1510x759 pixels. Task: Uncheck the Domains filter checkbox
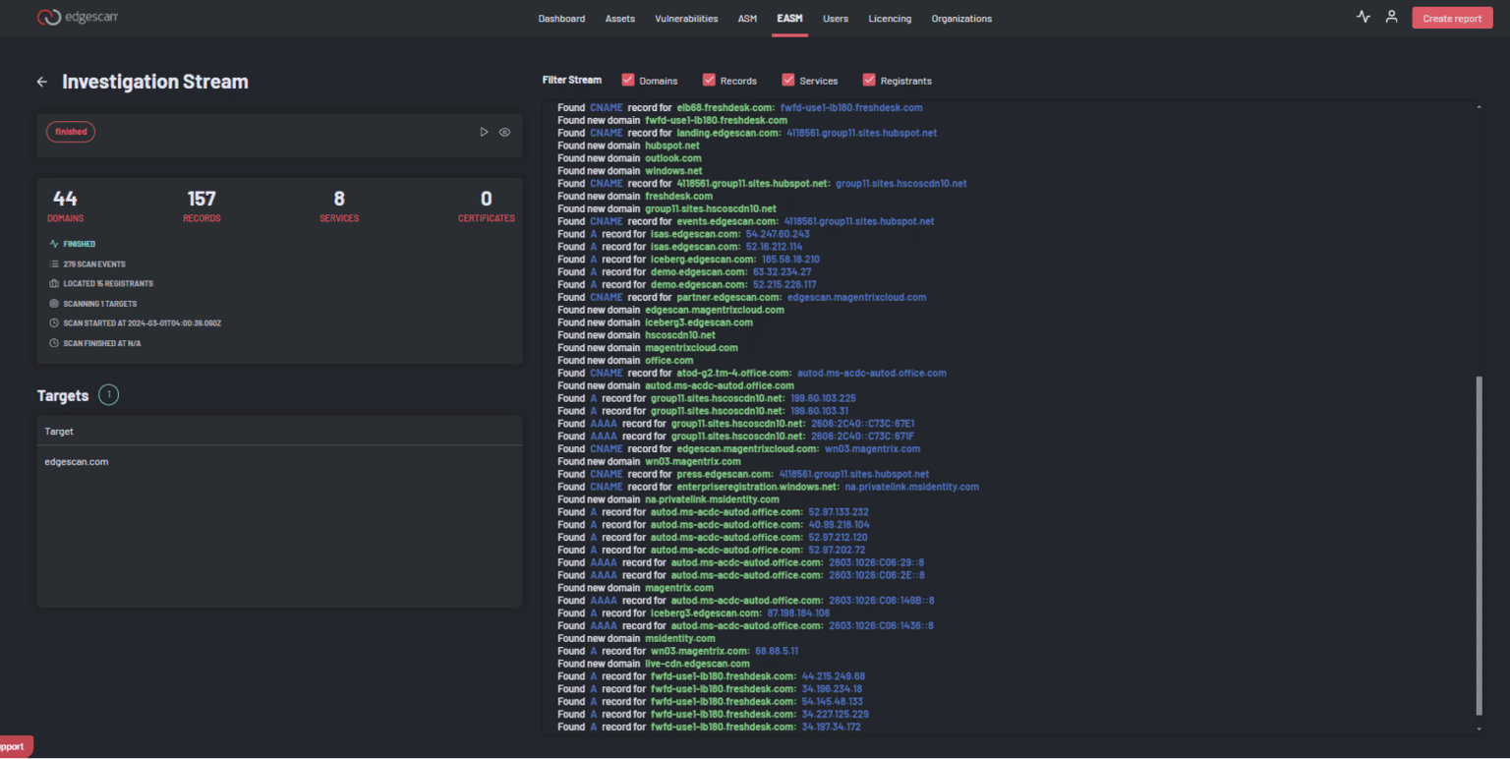pyautogui.click(x=628, y=81)
